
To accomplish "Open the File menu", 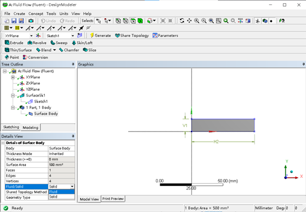I will (x=7, y=14).
